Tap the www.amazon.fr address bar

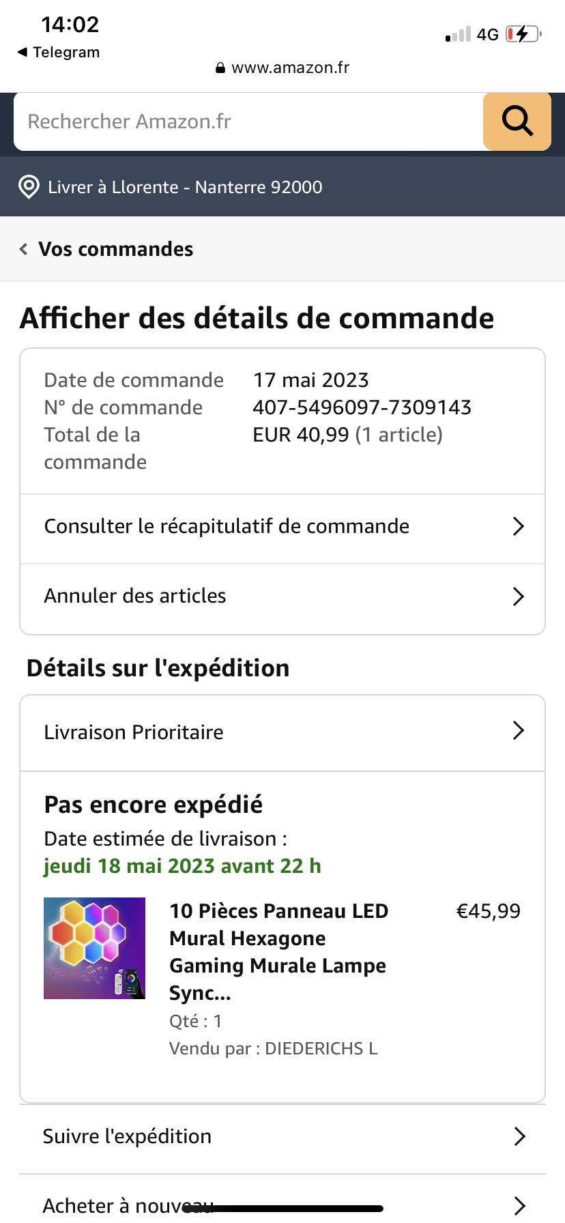click(290, 68)
